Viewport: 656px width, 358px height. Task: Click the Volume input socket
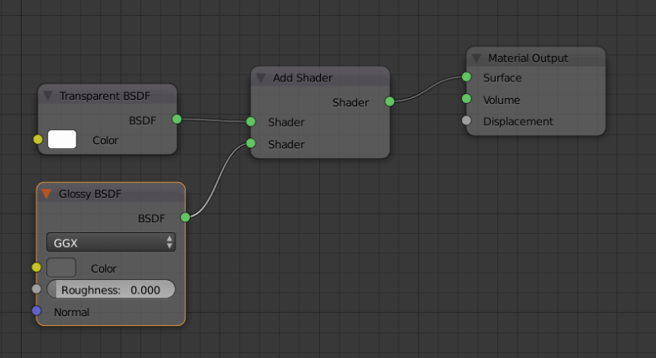pyautogui.click(x=466, y=99)
